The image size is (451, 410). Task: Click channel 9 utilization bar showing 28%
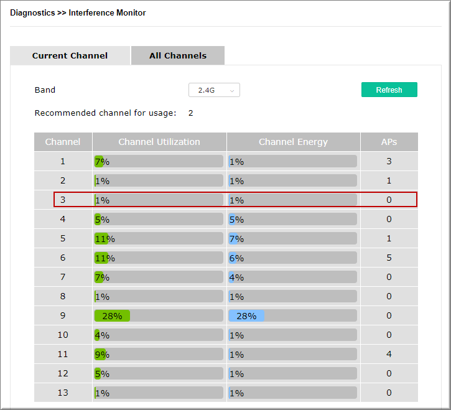[159, 315]
